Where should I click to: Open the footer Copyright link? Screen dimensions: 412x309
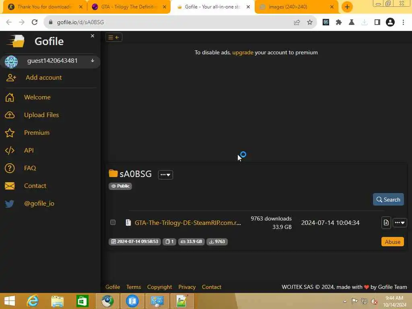(159, 287)
